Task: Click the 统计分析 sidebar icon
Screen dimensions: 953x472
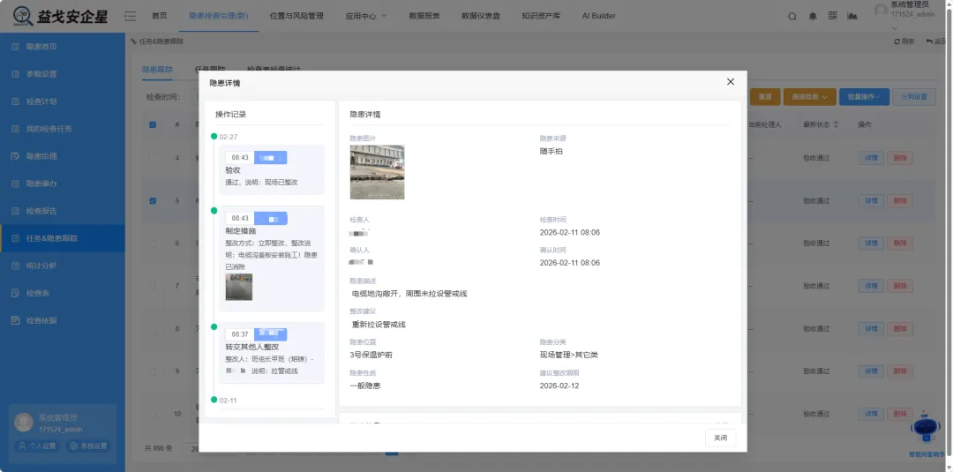Action: click(x=16, y=266)
